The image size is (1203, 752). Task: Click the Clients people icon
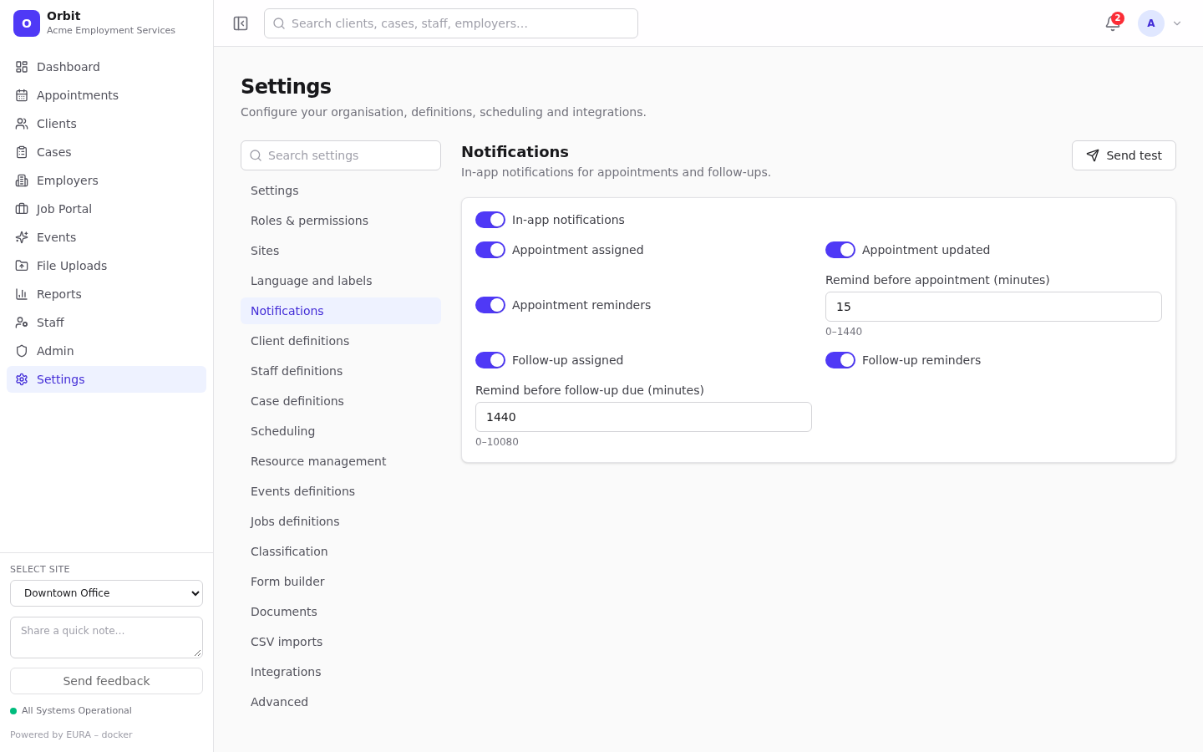[x=22, y=124]
